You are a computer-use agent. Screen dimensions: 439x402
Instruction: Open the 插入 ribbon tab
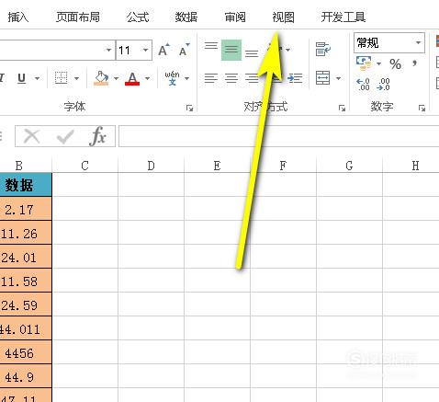[18, 17]
